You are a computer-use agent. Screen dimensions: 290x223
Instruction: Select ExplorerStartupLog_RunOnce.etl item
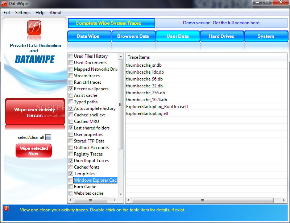click(x=206, y=106)
